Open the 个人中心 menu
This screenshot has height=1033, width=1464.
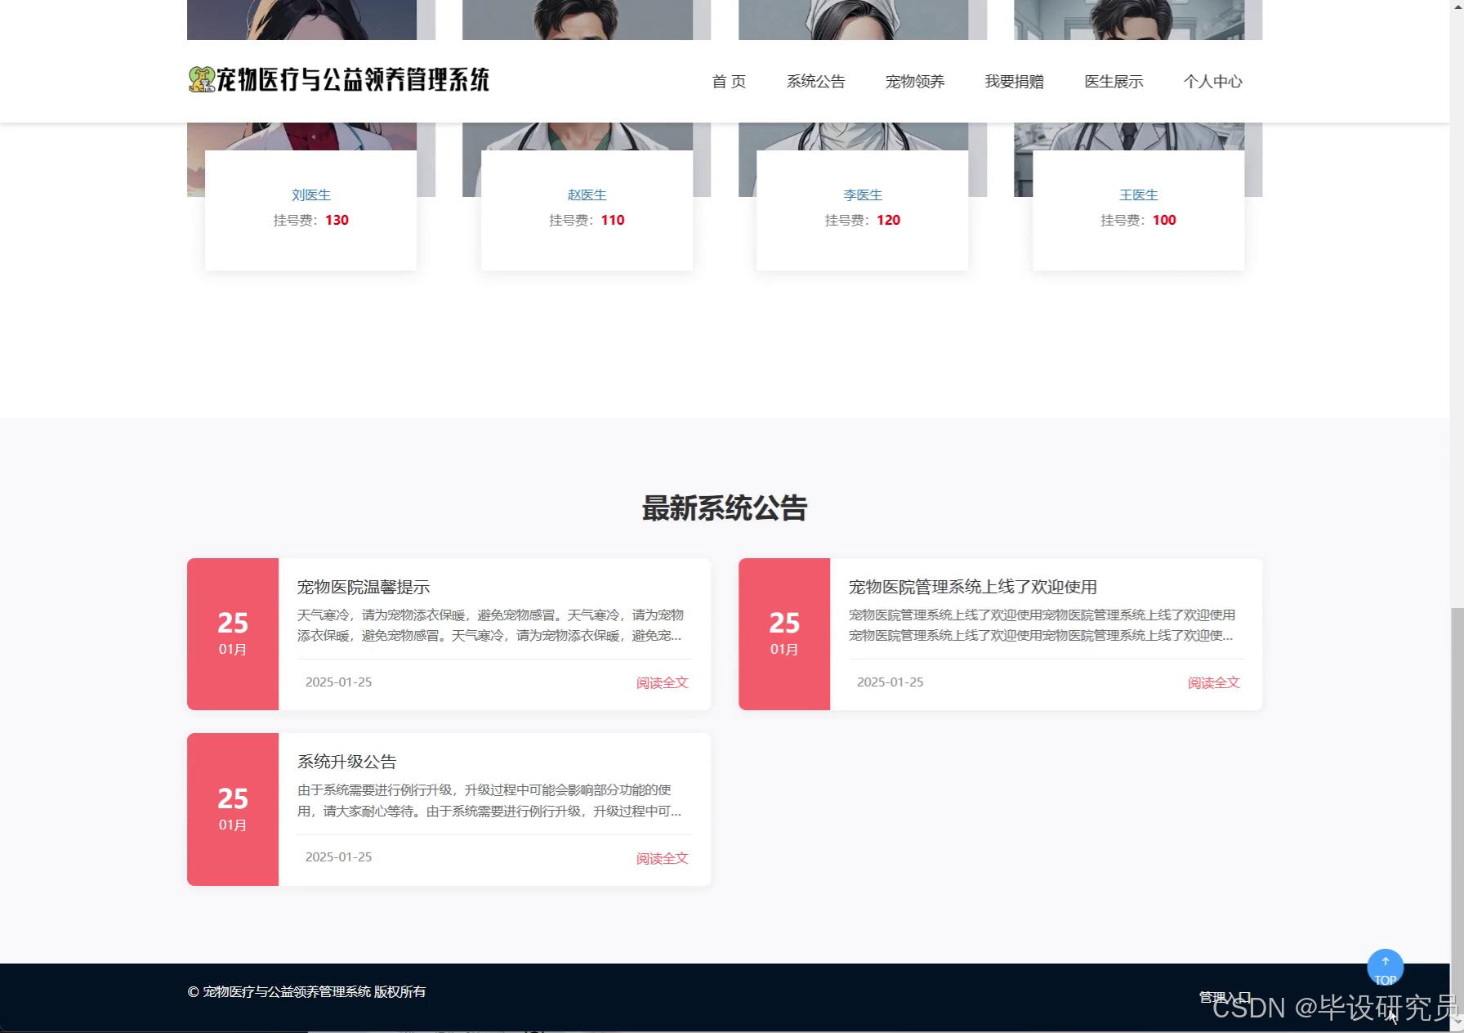click(x=1212, y=82)
